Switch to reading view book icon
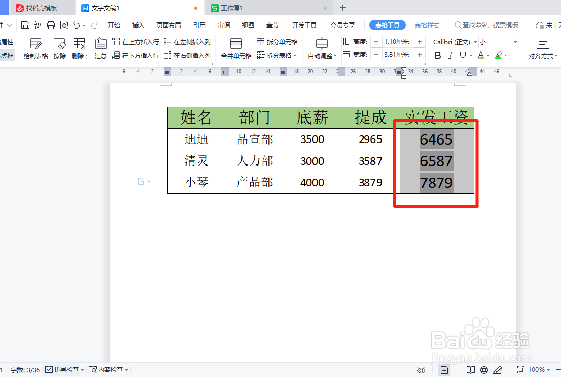Screen dimensions: 561x377 pyautogui.click(x=471, y=370)
